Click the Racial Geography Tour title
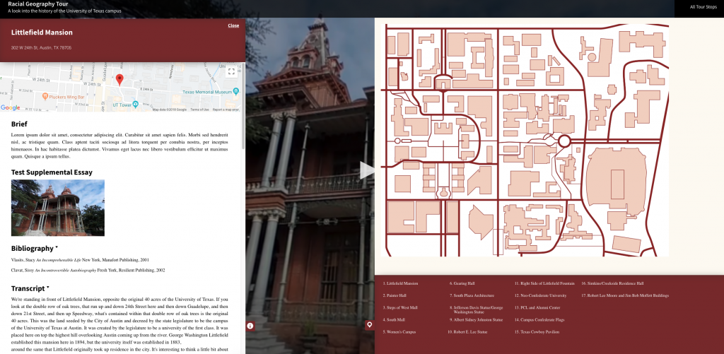 38,4
